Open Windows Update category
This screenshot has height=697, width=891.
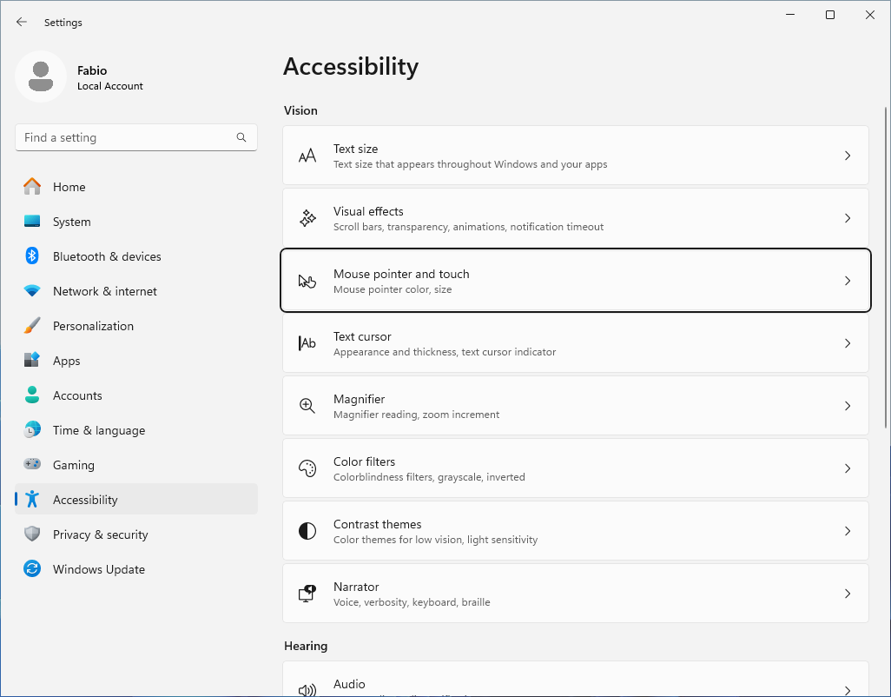(x=136, y=568)
